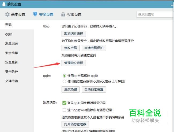This screenshot has width=174, height=132.
Task: Open 安全推荐 in the sidebar
Action: [12, 53]
